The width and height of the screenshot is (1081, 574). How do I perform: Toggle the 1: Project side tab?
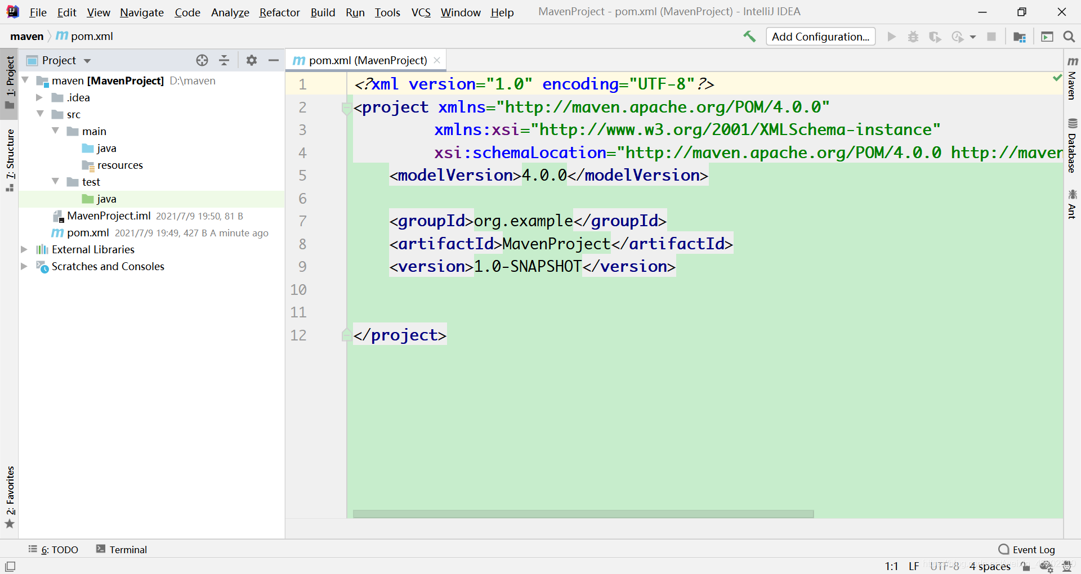(x=10, y=83)
